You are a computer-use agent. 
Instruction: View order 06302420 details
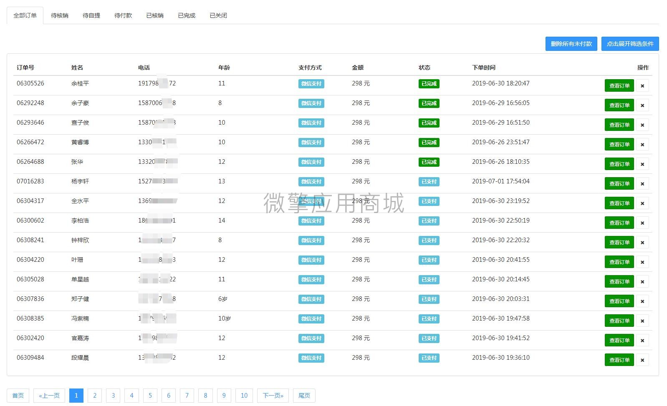tap(619, 340)
